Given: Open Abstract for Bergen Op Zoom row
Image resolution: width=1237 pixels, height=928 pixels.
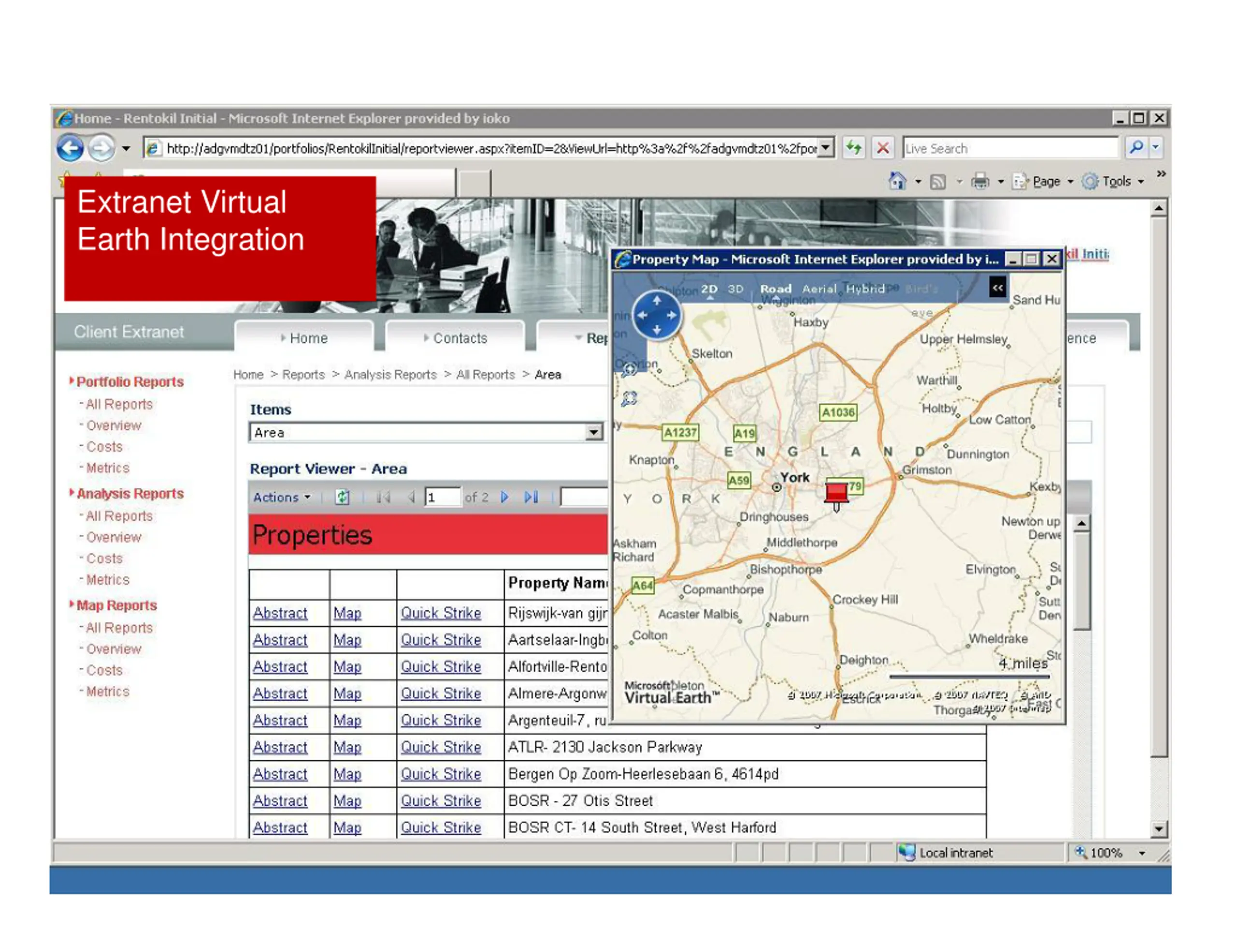Looking at the screenshot, I should (x=280, y=774).
